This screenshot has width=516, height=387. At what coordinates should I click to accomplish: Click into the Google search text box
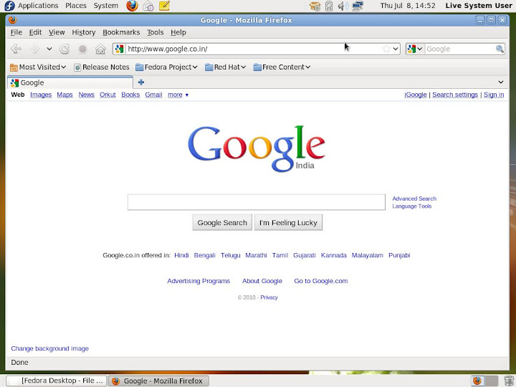click(257, 202)
